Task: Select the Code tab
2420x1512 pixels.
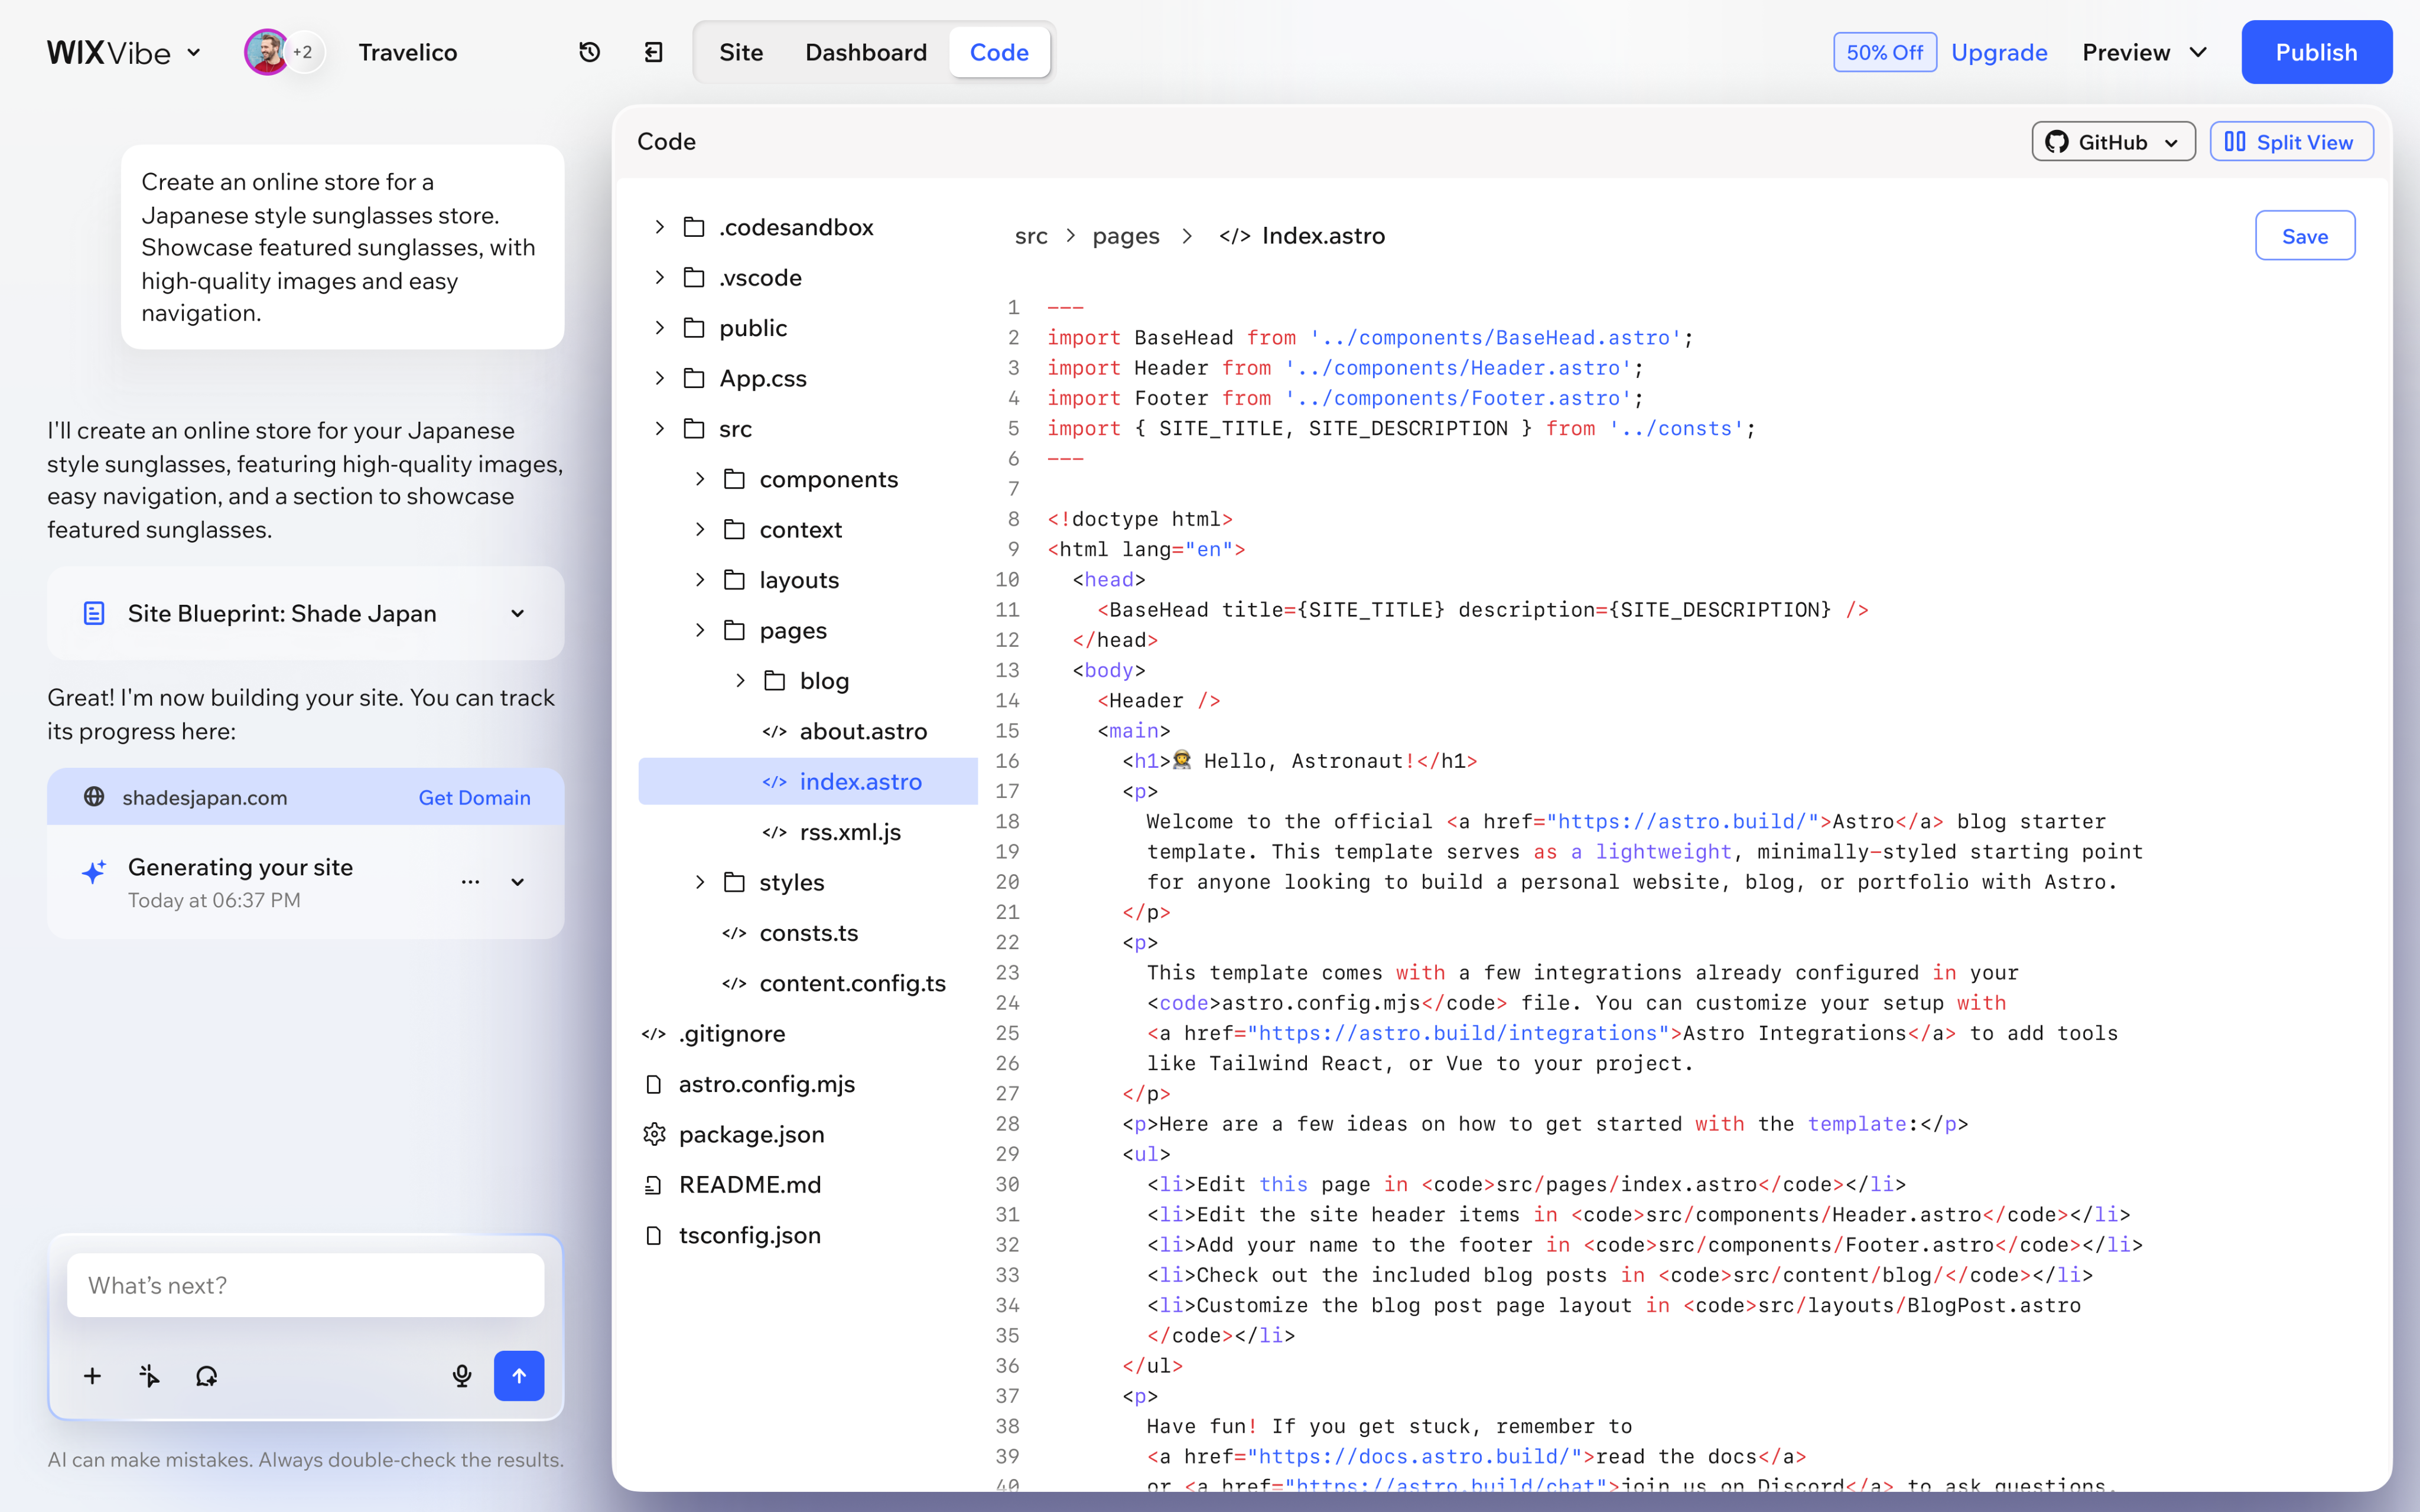Action: coord(999,52)
